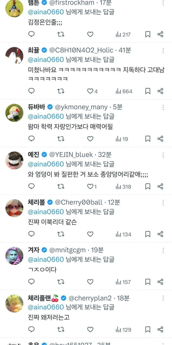The image size is (172, 345).
Task: Share 예진's tweet
Action: tap(160, 187)
